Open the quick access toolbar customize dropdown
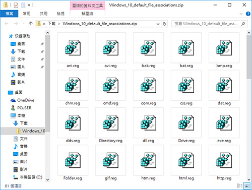 click(29, 6)
